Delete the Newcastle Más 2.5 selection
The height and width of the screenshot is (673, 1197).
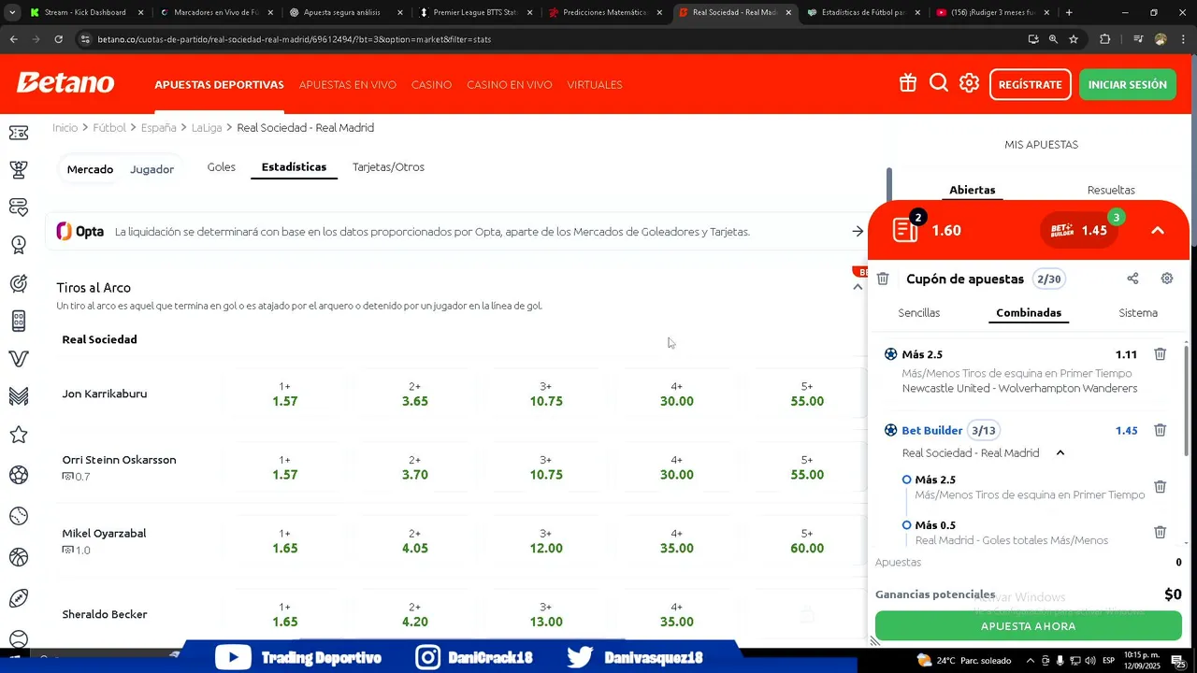pos(1160,354)
